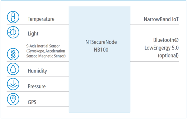Click the Pressure down-arrow icon
187x119 pixels.
coord(13,84)
